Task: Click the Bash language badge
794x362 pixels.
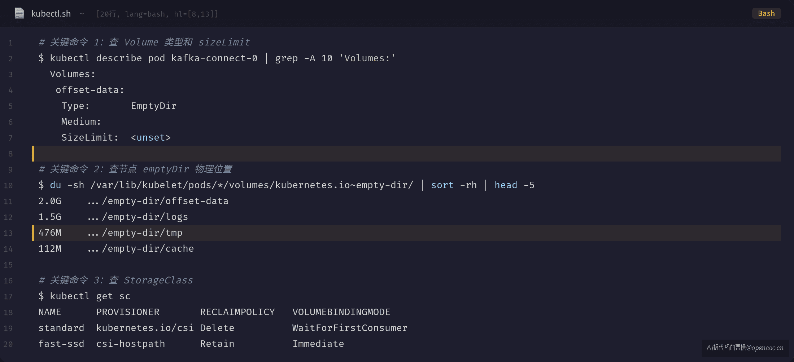Action: (766, 13)
